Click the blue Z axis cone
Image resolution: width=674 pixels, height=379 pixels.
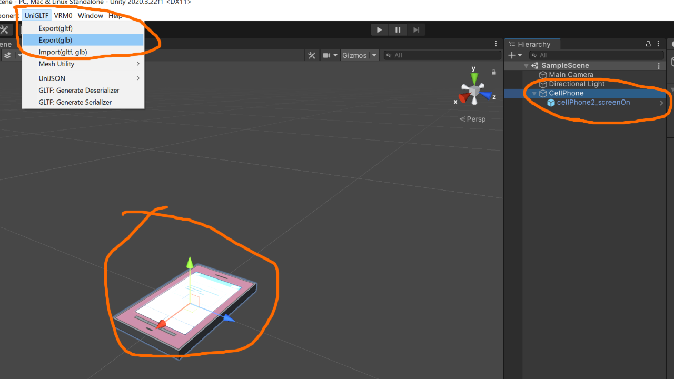[x=488, y=96]
